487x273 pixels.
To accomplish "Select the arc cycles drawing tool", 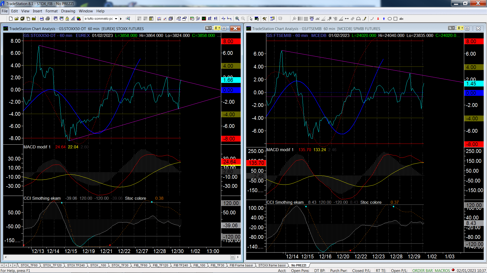I will pyautogui.click(x=358, y=19).
